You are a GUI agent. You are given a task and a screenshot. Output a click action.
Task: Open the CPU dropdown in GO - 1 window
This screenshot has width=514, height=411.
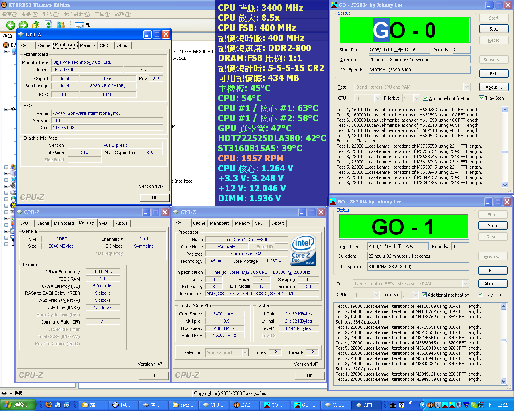pos(376,295)
